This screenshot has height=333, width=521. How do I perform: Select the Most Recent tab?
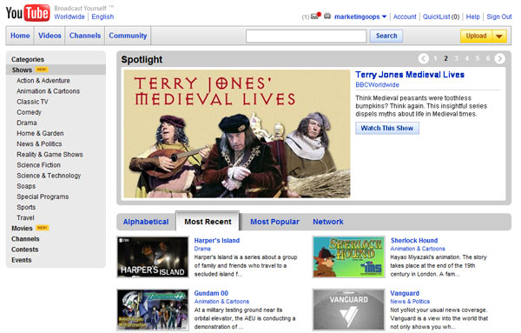[208, 221]
